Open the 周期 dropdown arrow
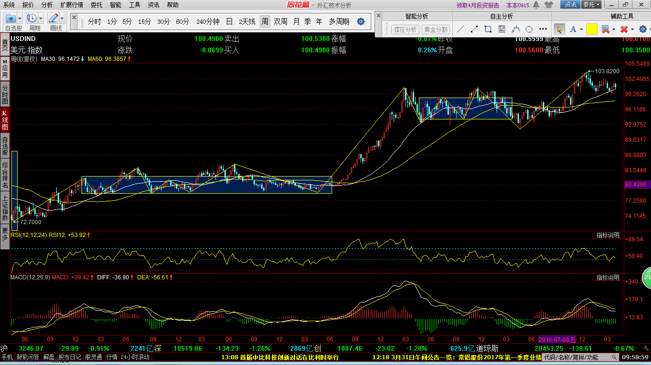The image size is (651, 365). [41, 18]
